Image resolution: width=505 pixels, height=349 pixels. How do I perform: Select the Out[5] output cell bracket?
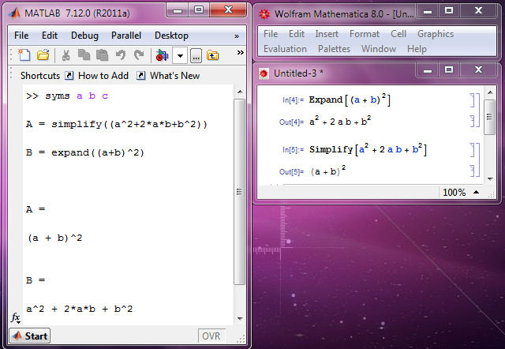(472, 171)
